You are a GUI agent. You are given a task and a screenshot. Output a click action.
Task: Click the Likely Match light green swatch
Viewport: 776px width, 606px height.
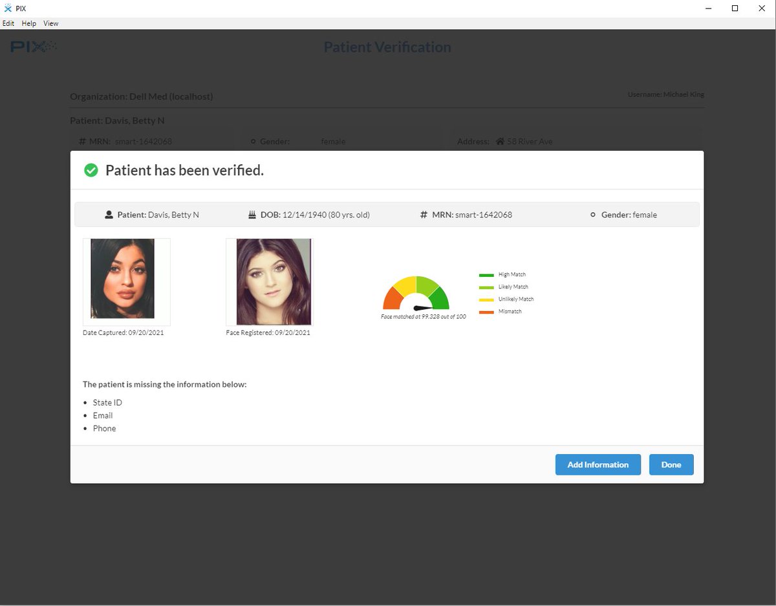(x=486, y=287)
